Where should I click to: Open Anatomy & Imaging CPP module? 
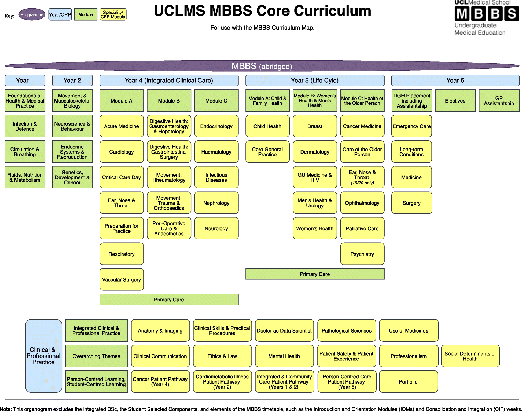click(160, 330)
